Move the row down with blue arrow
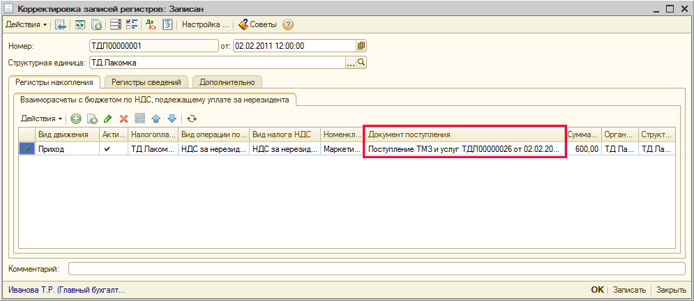The image size is (694, 301). [171, 119]
